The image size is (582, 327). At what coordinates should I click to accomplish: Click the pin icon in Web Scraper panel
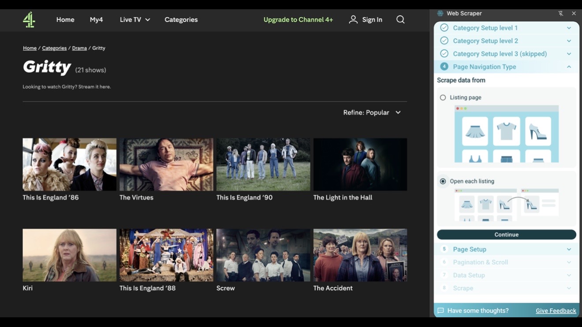(561, 14)
